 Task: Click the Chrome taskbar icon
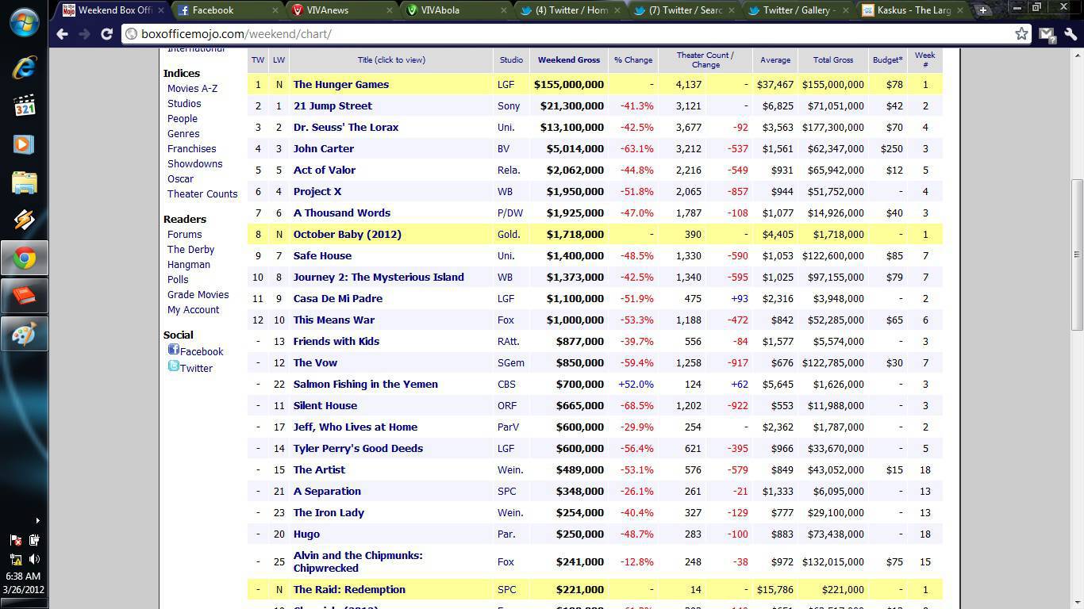pos(24,259)
